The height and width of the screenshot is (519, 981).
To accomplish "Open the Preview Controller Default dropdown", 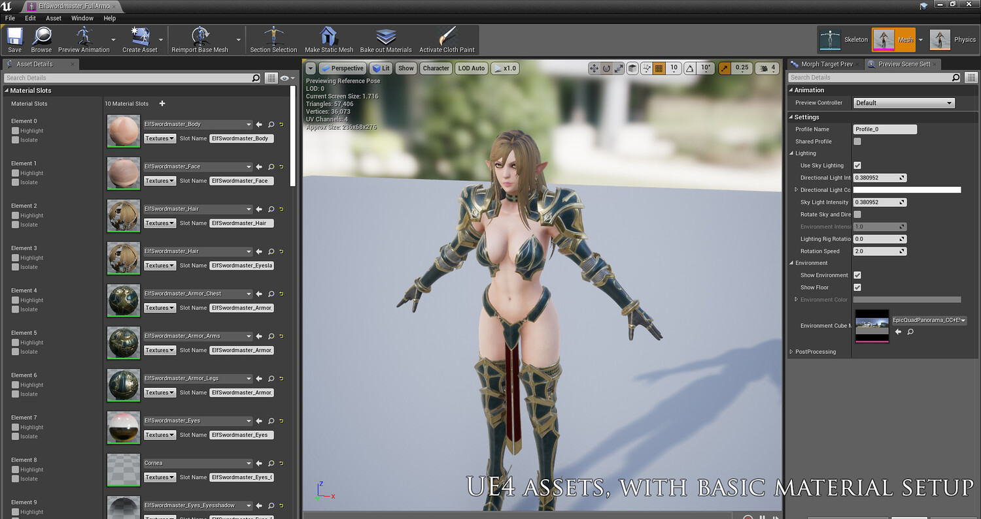I will point(904,102).
